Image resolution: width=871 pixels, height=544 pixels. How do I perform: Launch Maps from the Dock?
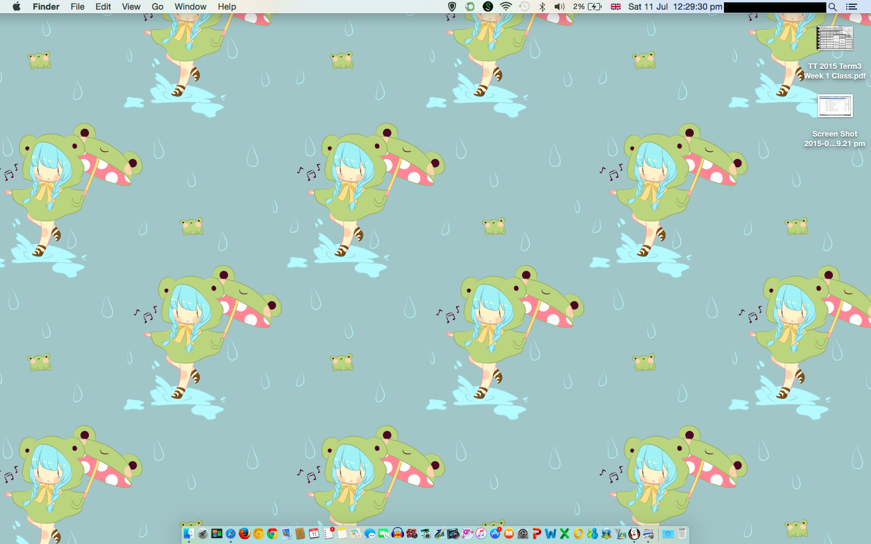click(356, 534)
